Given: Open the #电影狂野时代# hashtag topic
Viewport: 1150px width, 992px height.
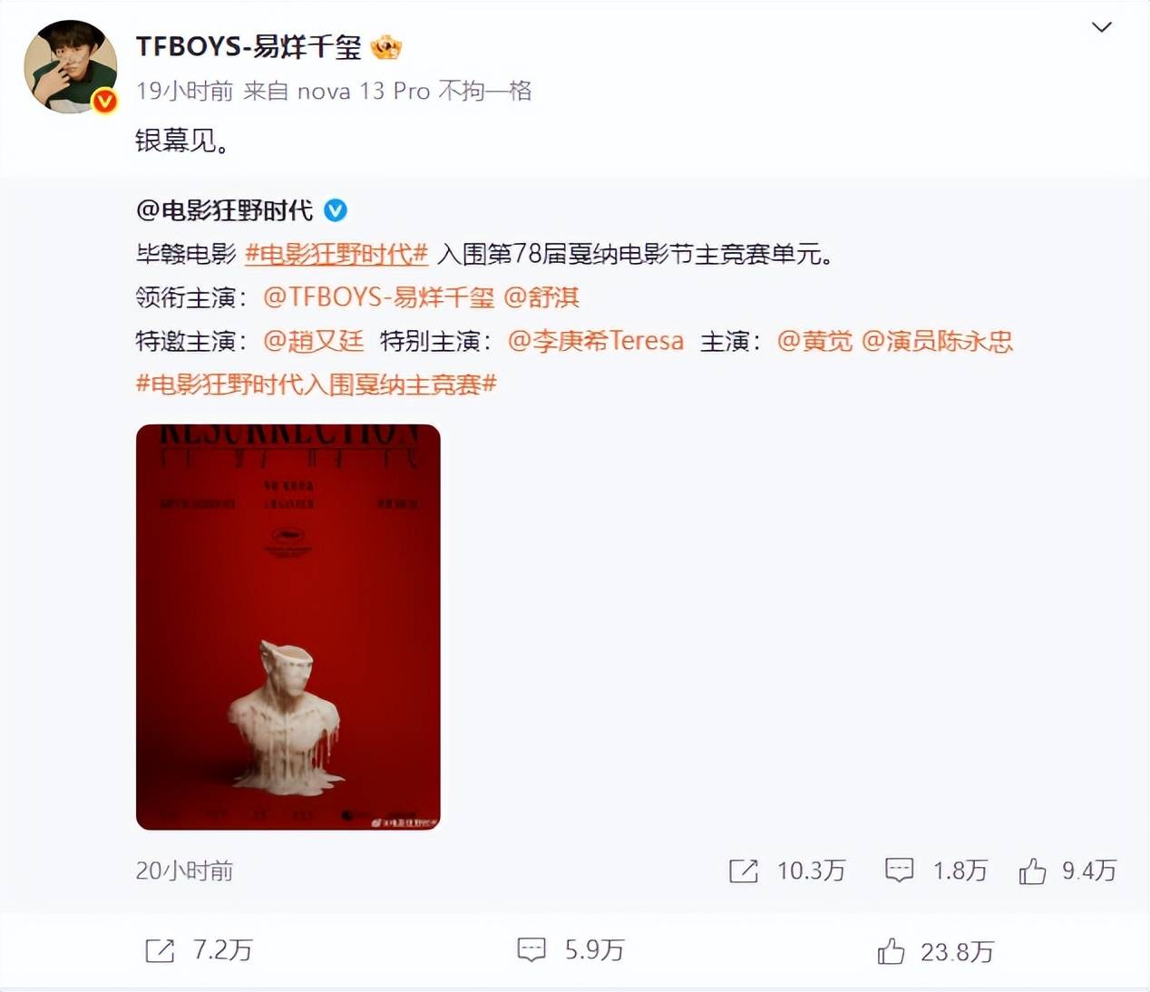Looking at the screenshot, I should (x=336, y=254).
